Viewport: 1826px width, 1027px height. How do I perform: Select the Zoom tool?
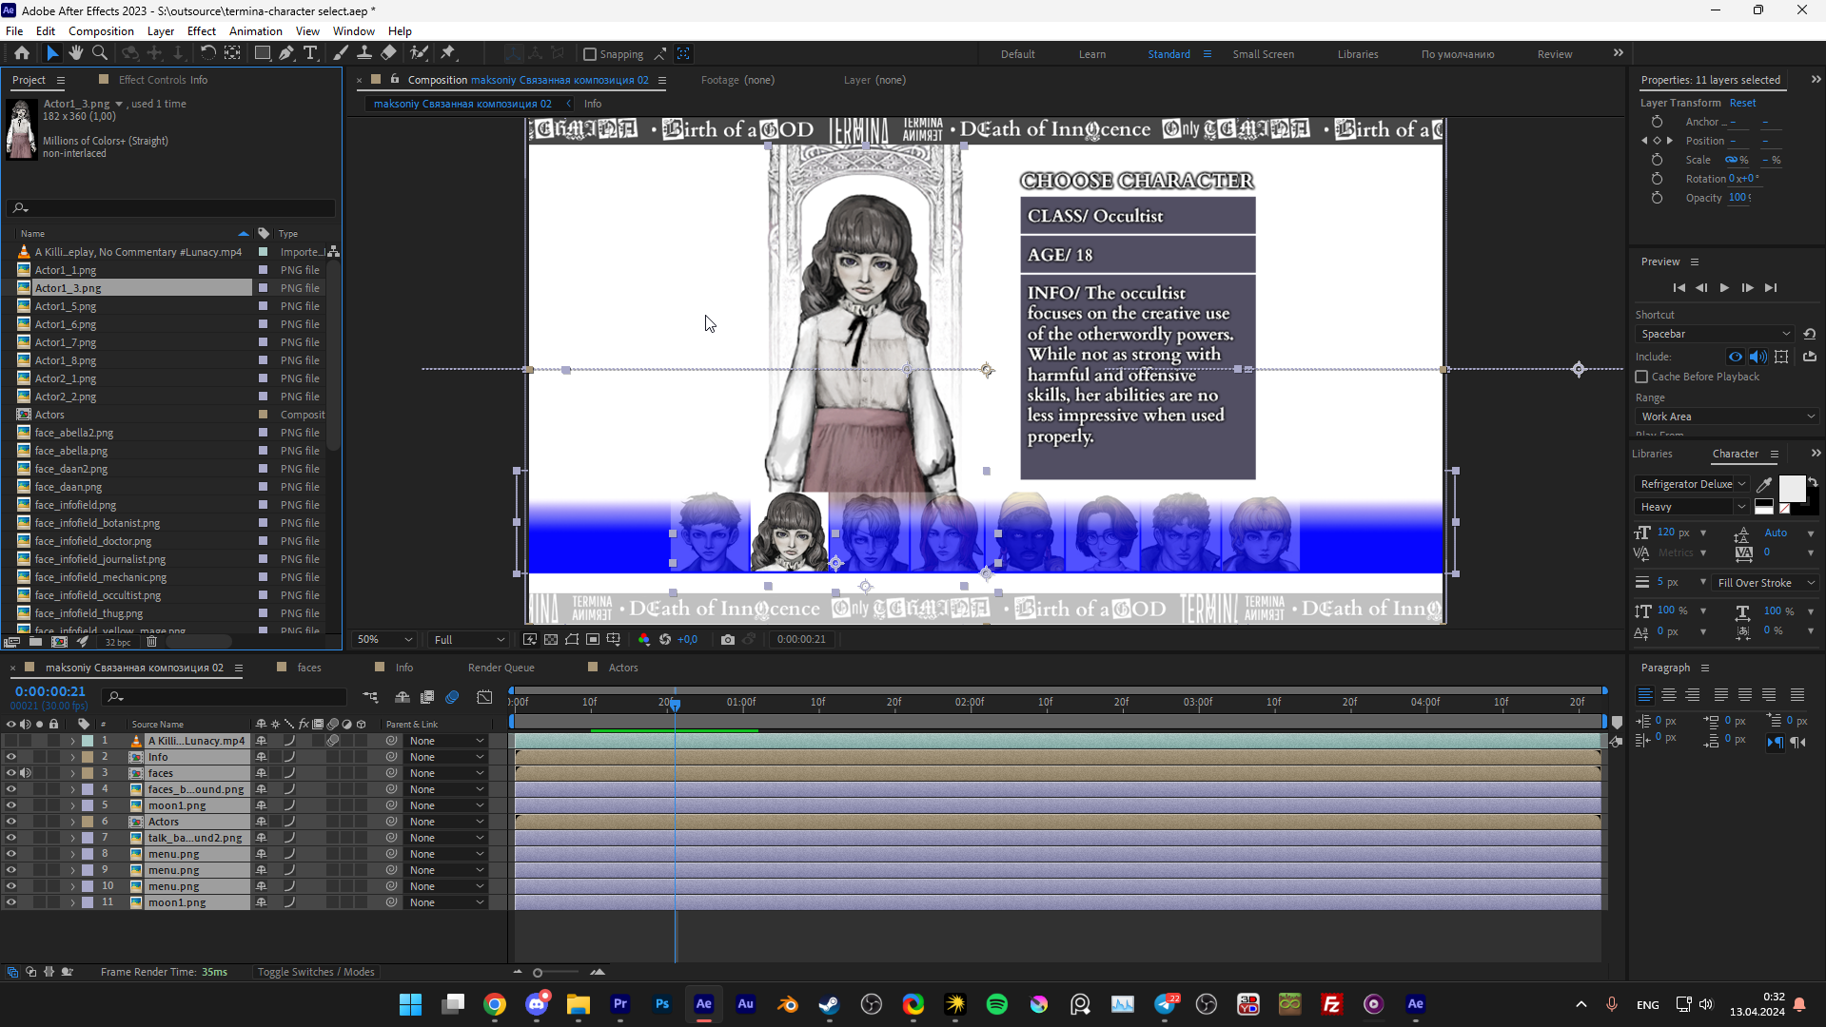coord(100,53)
